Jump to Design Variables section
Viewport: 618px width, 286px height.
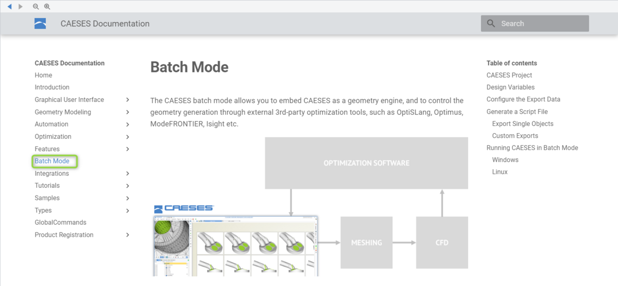pos(510,87)
